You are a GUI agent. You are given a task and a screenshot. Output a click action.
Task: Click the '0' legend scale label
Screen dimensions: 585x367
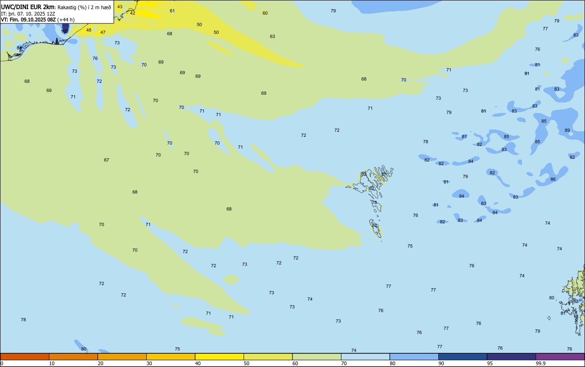[2, 363]
